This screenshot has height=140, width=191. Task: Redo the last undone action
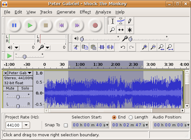coord(132,47)
